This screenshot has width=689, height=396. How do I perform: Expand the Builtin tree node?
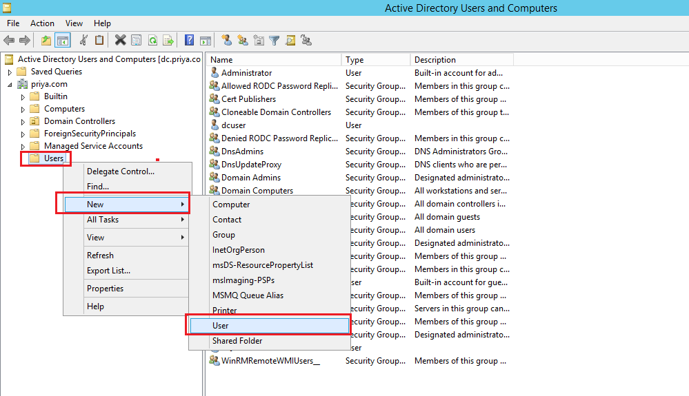click(x=23, y=97)
